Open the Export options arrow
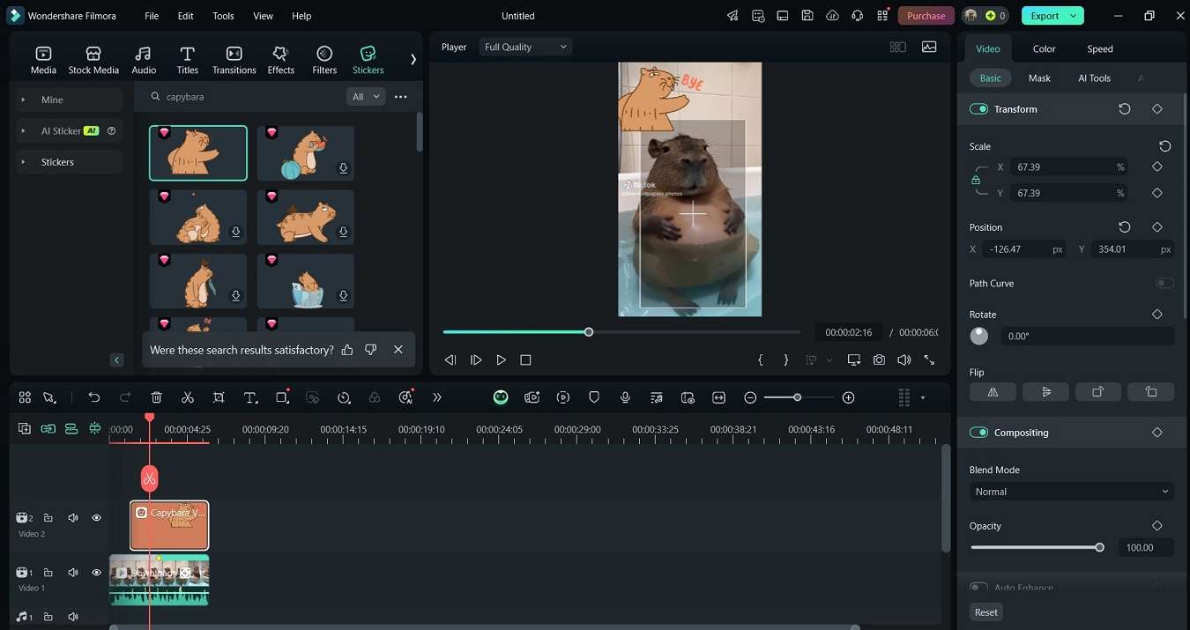 [1074, 16]
